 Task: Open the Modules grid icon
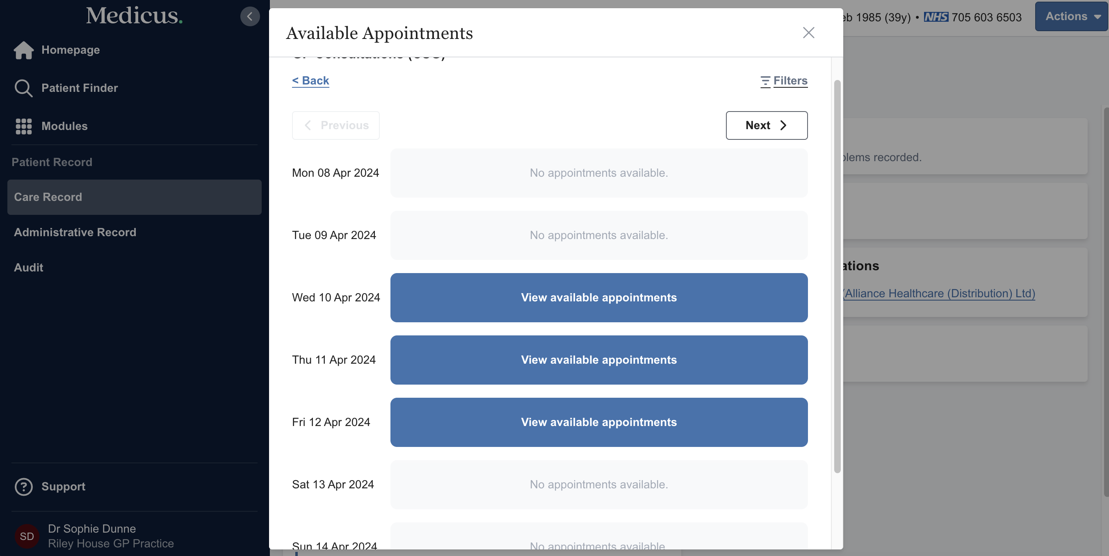[23, 126]
